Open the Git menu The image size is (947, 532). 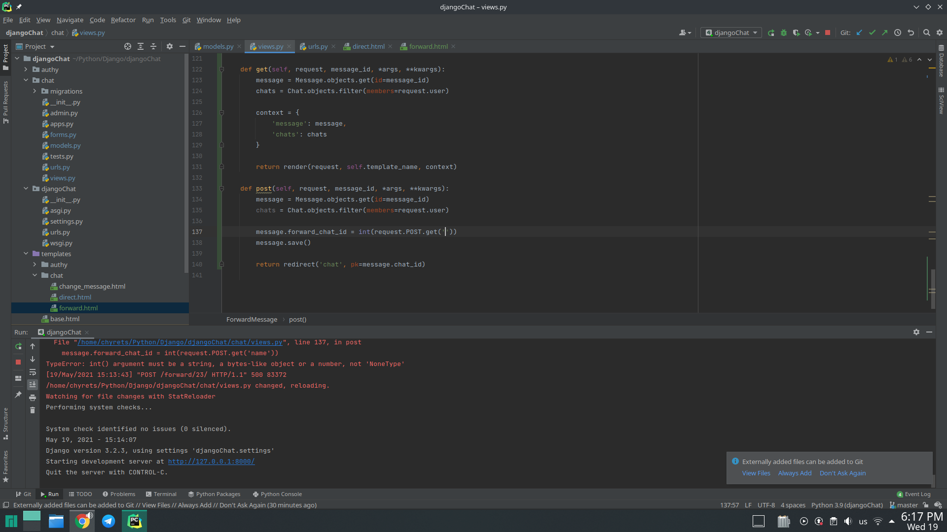click(186, 20)
